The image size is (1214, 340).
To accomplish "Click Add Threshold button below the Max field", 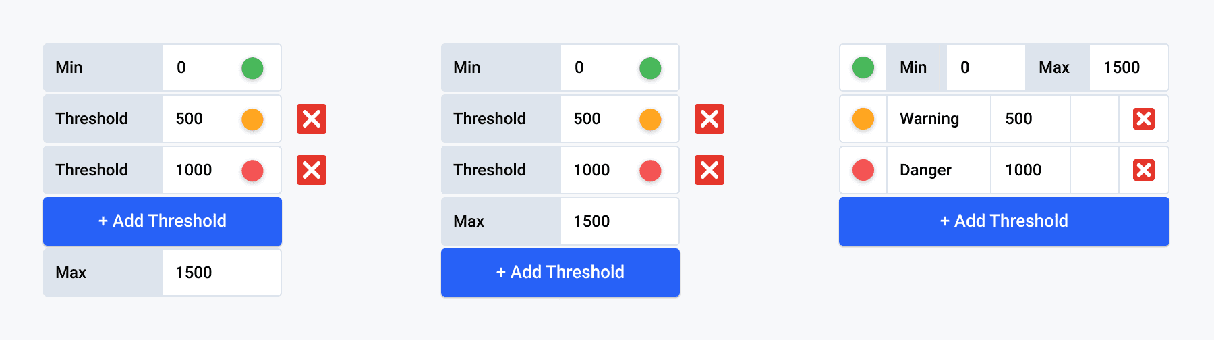I will click(560, 273).
